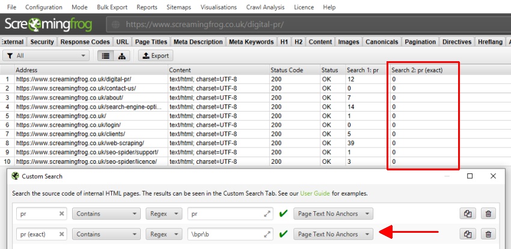Select the /web-scraping/ address row
Viewport: 511px width, 249px height.
(80, 143)
